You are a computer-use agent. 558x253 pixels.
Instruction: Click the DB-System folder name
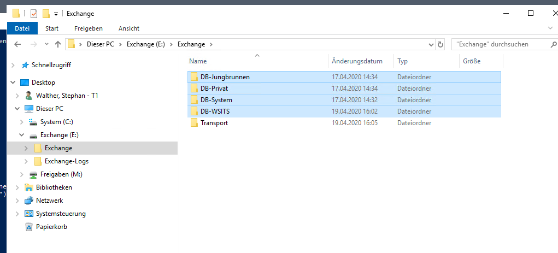216,100
